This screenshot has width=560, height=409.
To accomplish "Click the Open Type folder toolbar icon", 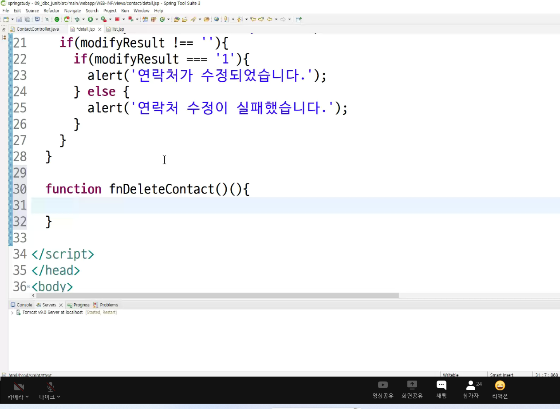I will click(x=176, y=20).
